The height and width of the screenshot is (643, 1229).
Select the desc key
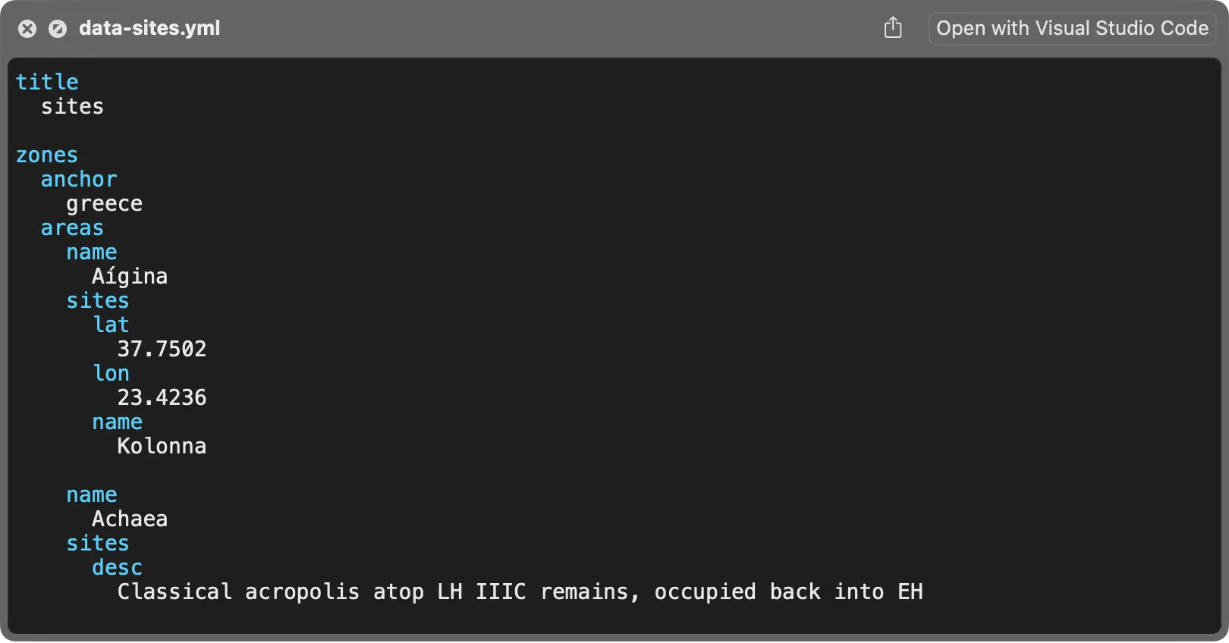[117, 567]
